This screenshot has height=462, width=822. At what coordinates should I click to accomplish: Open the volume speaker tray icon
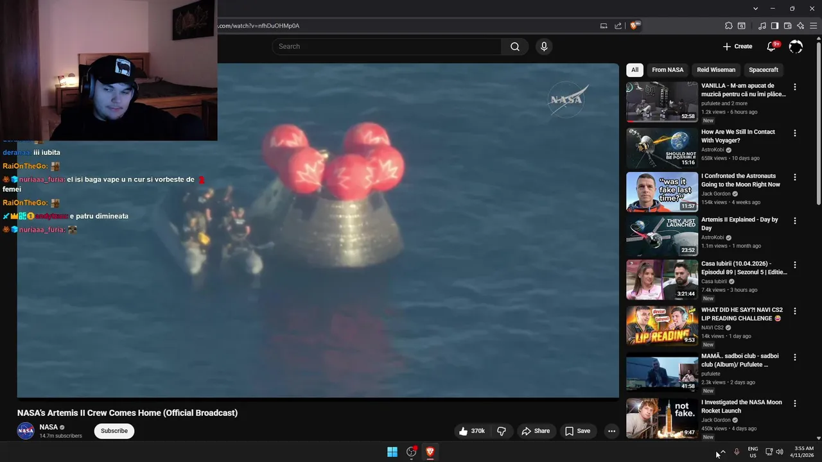780,452
